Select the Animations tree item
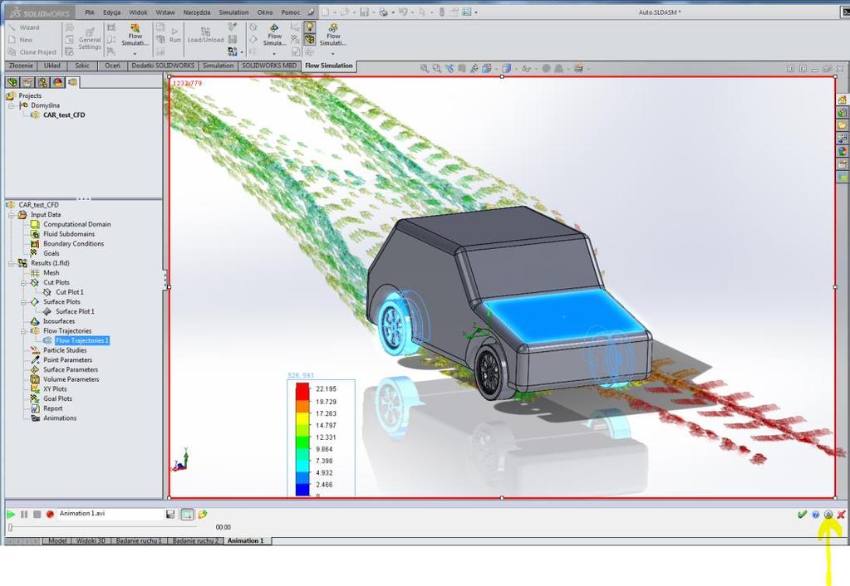 tap(60, 418)
